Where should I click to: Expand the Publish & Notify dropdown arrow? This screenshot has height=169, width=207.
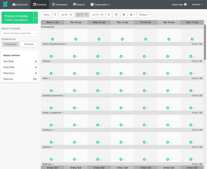pos(36,18)
